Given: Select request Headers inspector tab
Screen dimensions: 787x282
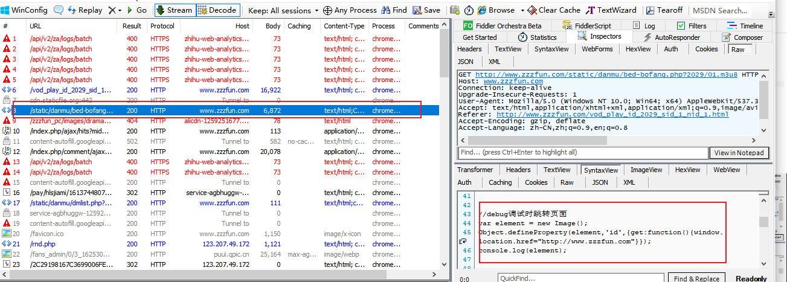Looking at the screenshot, I should pos(470,49).
